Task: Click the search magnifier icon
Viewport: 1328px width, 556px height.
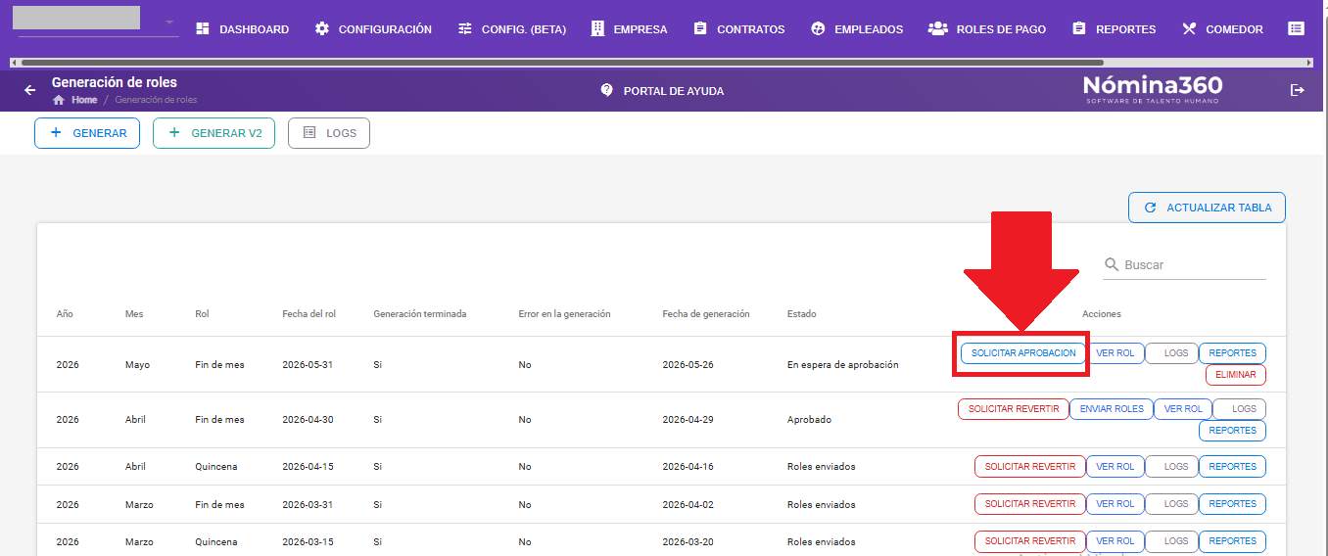Action: 1112,264
